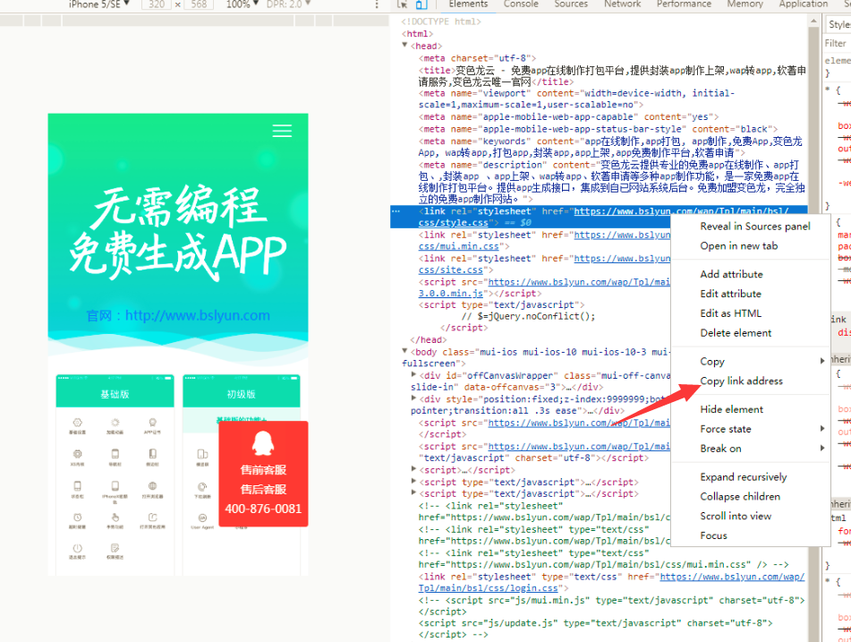Select the meta charset="utf-8" node
This screenshot has height=642, width=851.
(x=477, y=58)
